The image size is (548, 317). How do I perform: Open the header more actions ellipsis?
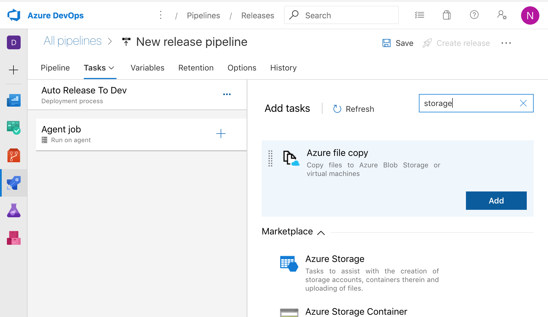[x=506, y=43]
